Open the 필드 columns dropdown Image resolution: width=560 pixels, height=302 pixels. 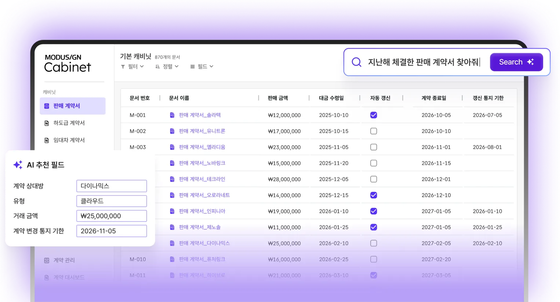[201, 66]
